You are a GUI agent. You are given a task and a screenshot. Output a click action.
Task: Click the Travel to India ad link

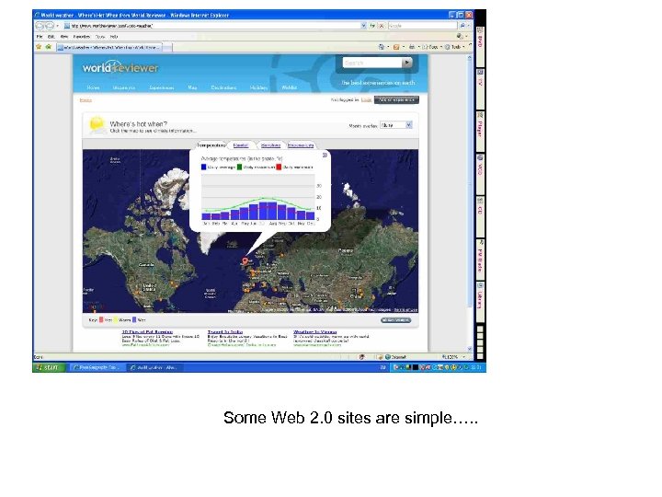coord(225,331)
